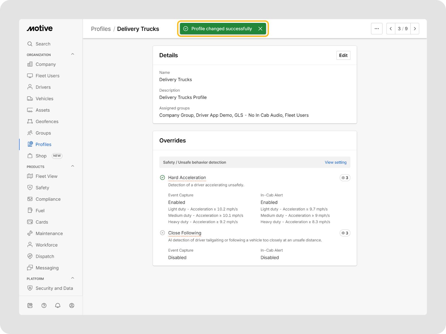Click the Edit button in Details
The image size is (446, 334).
[x=343, y=55]
